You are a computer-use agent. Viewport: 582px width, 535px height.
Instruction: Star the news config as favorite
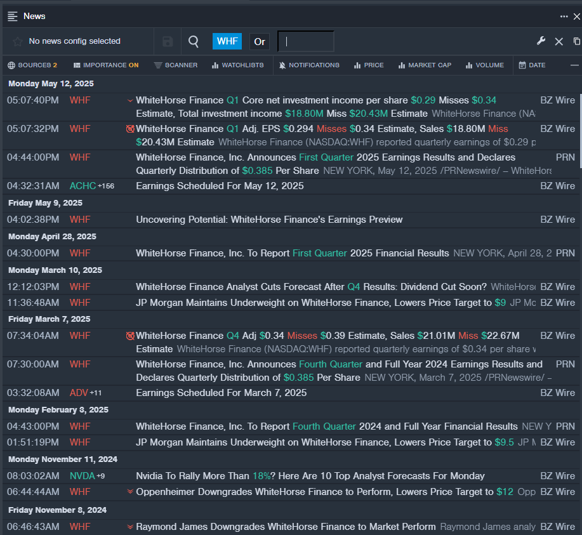click(17, 41)
